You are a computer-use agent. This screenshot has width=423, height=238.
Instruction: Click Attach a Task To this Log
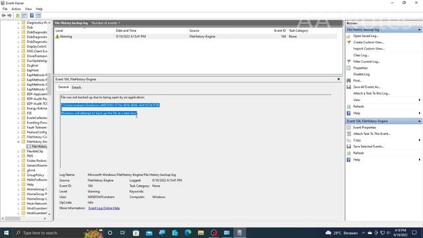click(x=371, y=93)
